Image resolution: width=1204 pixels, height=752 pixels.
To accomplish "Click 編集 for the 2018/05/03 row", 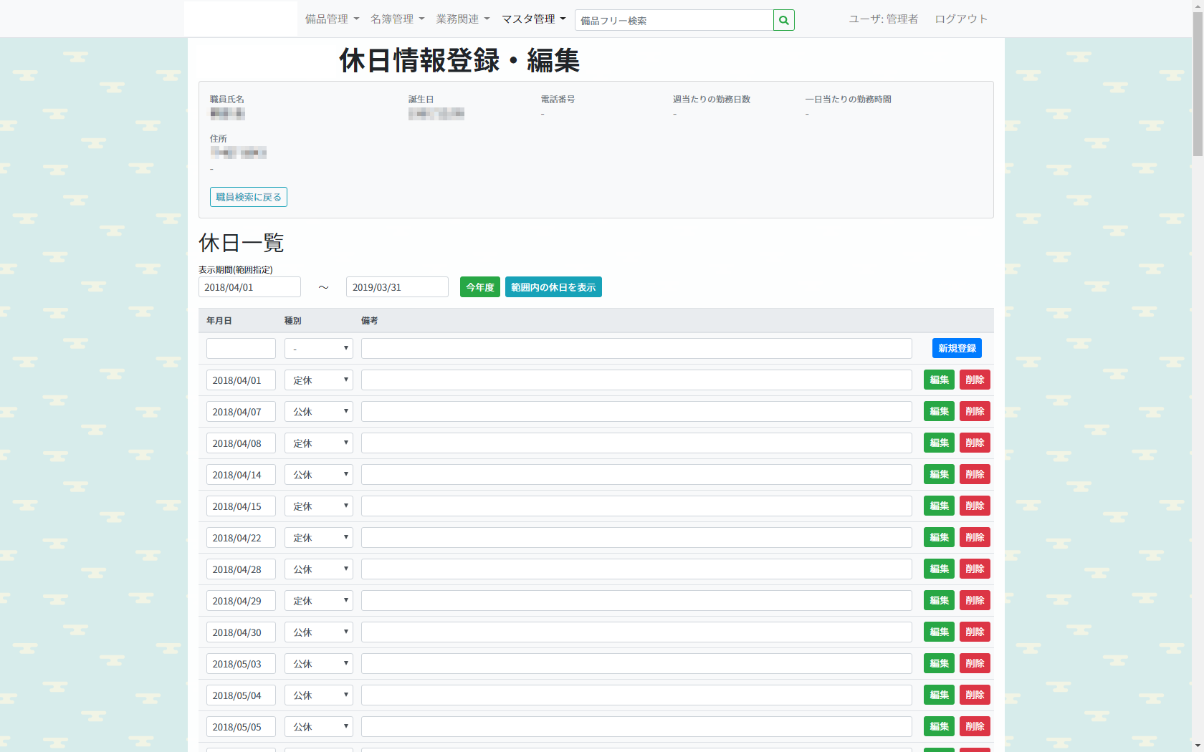I will [939, 663].
